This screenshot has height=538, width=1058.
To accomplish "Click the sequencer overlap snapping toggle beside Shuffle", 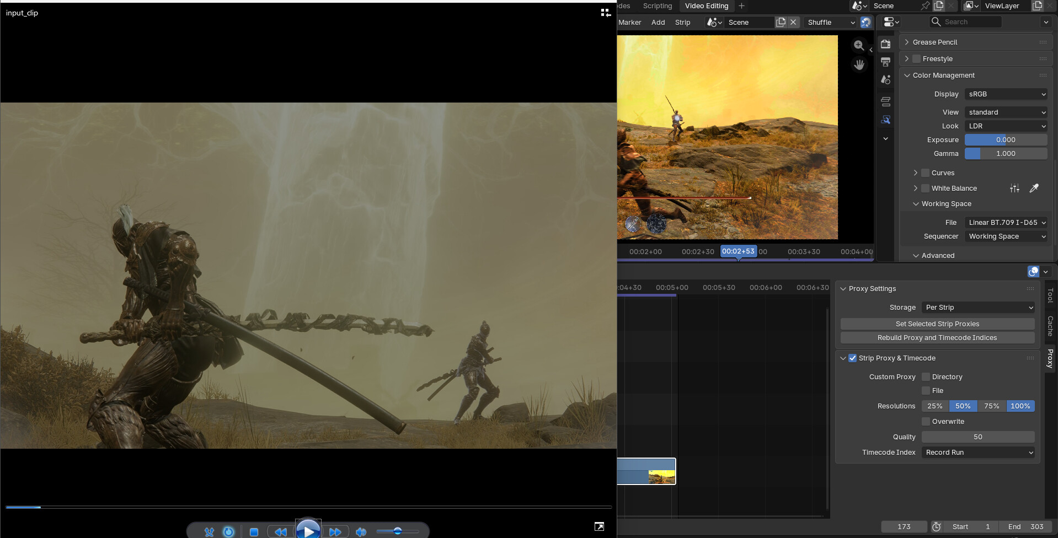I will click(x=866, y=22).
